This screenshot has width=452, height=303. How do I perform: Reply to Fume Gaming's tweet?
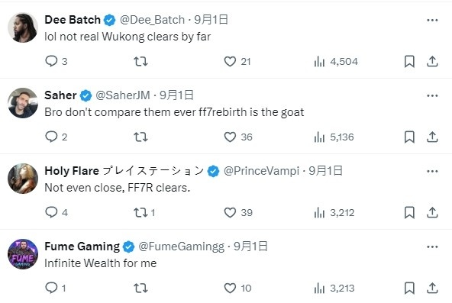pyautogui.click(x=52, y=288)
